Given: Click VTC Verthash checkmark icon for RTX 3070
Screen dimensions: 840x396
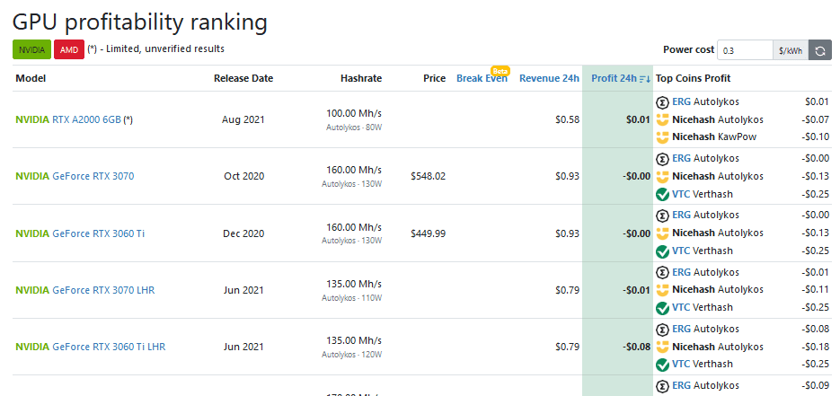Looking at the screenshot, I should tap(663, 194).
